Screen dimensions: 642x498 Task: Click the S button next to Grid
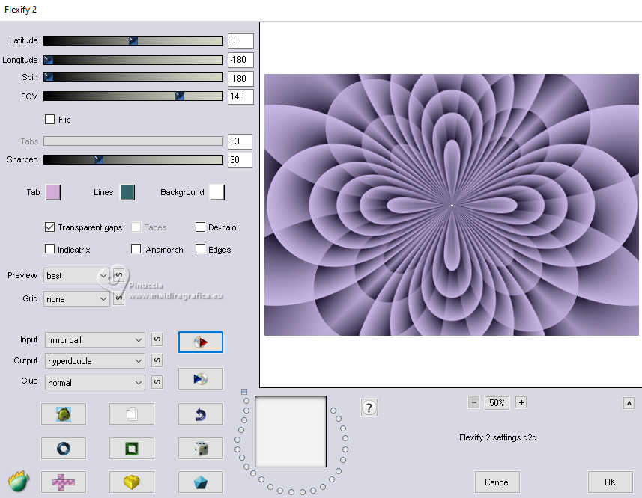point(118,298)
